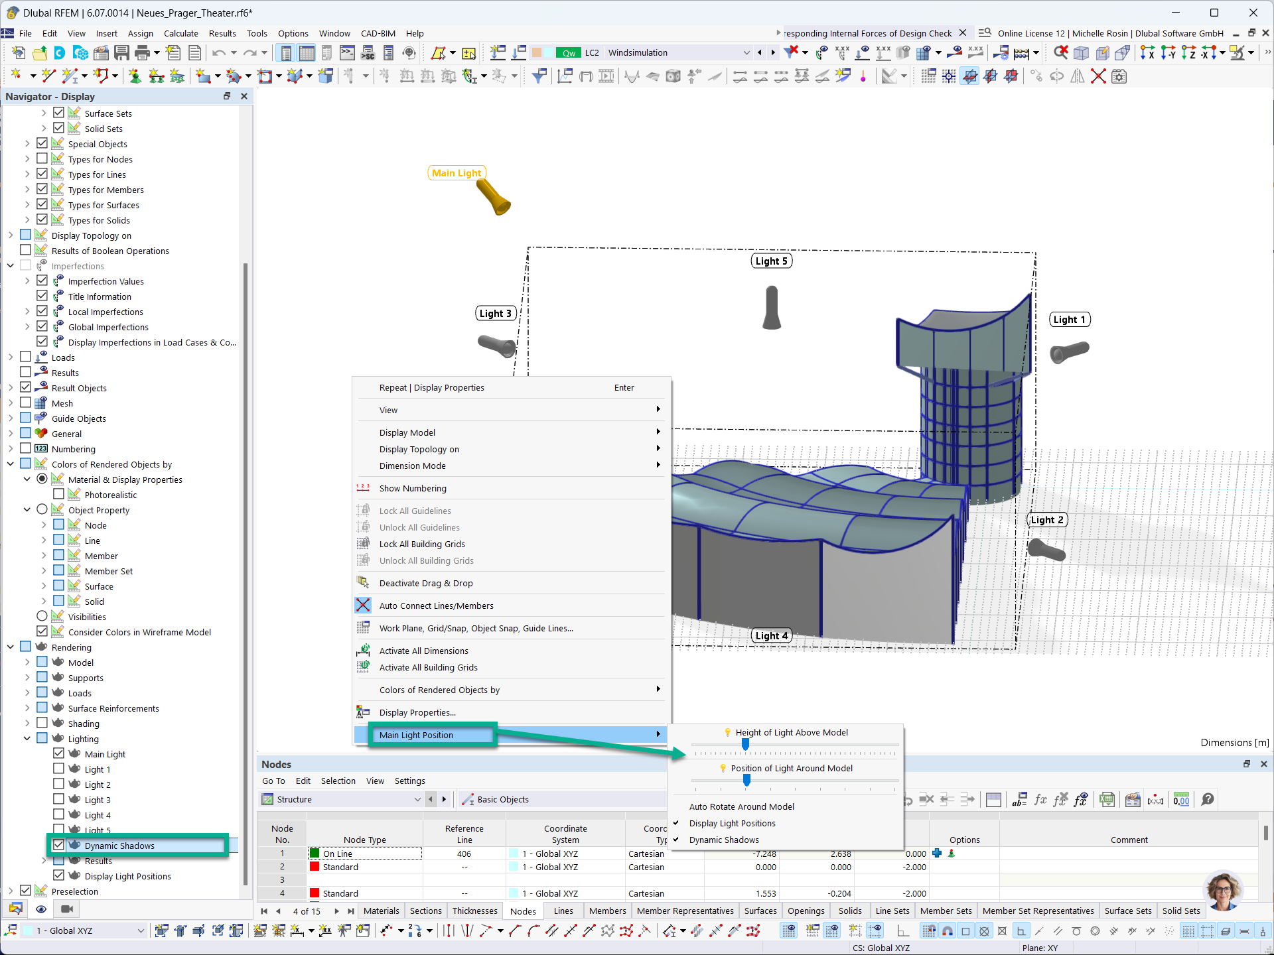
Task: Adjust Height of Light Above Model slider
Action: 745,745
